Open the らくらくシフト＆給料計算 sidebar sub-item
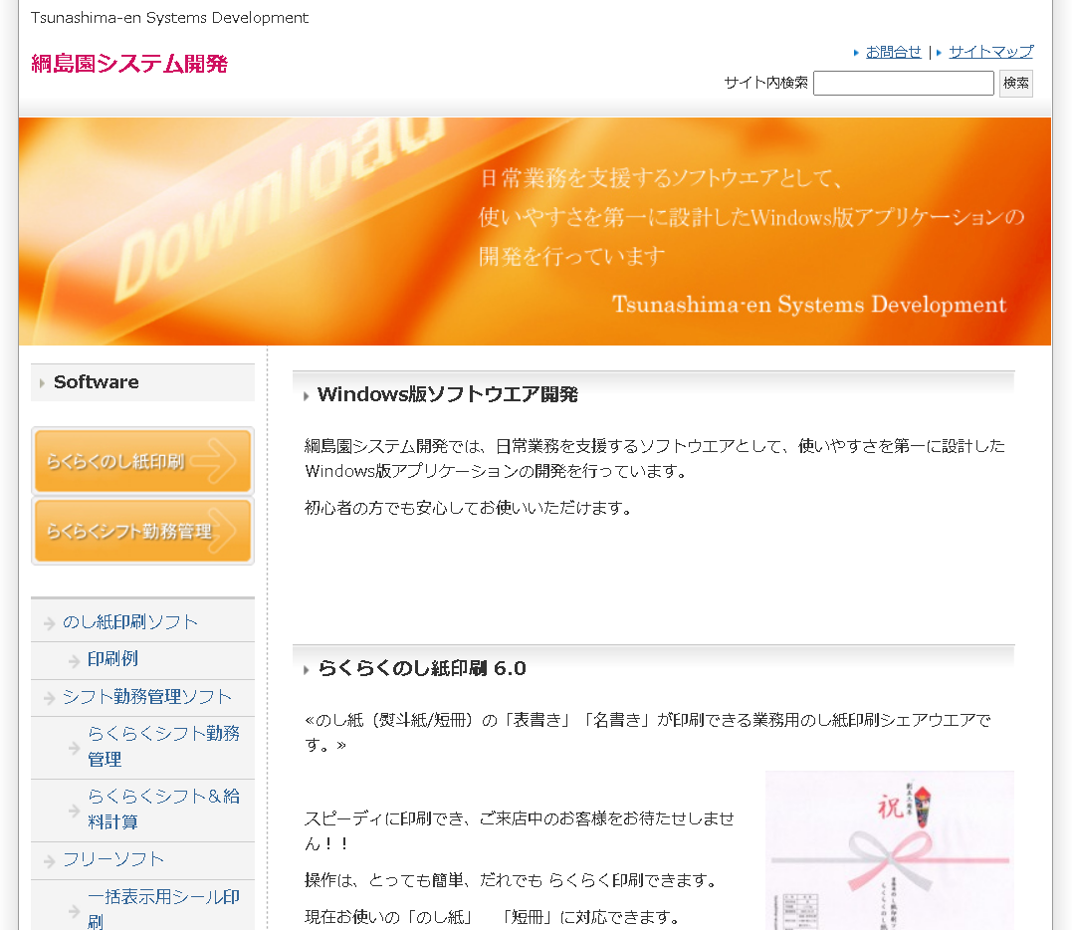The image size is (1072, 930). (163, 809)
